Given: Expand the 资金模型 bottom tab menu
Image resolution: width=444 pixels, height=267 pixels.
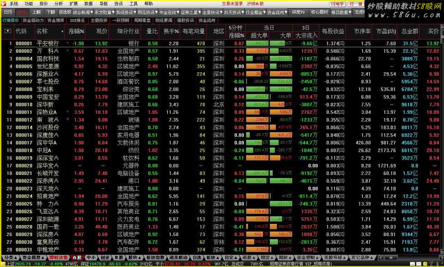Looking at the screenshot, I should tap(33, 258).
